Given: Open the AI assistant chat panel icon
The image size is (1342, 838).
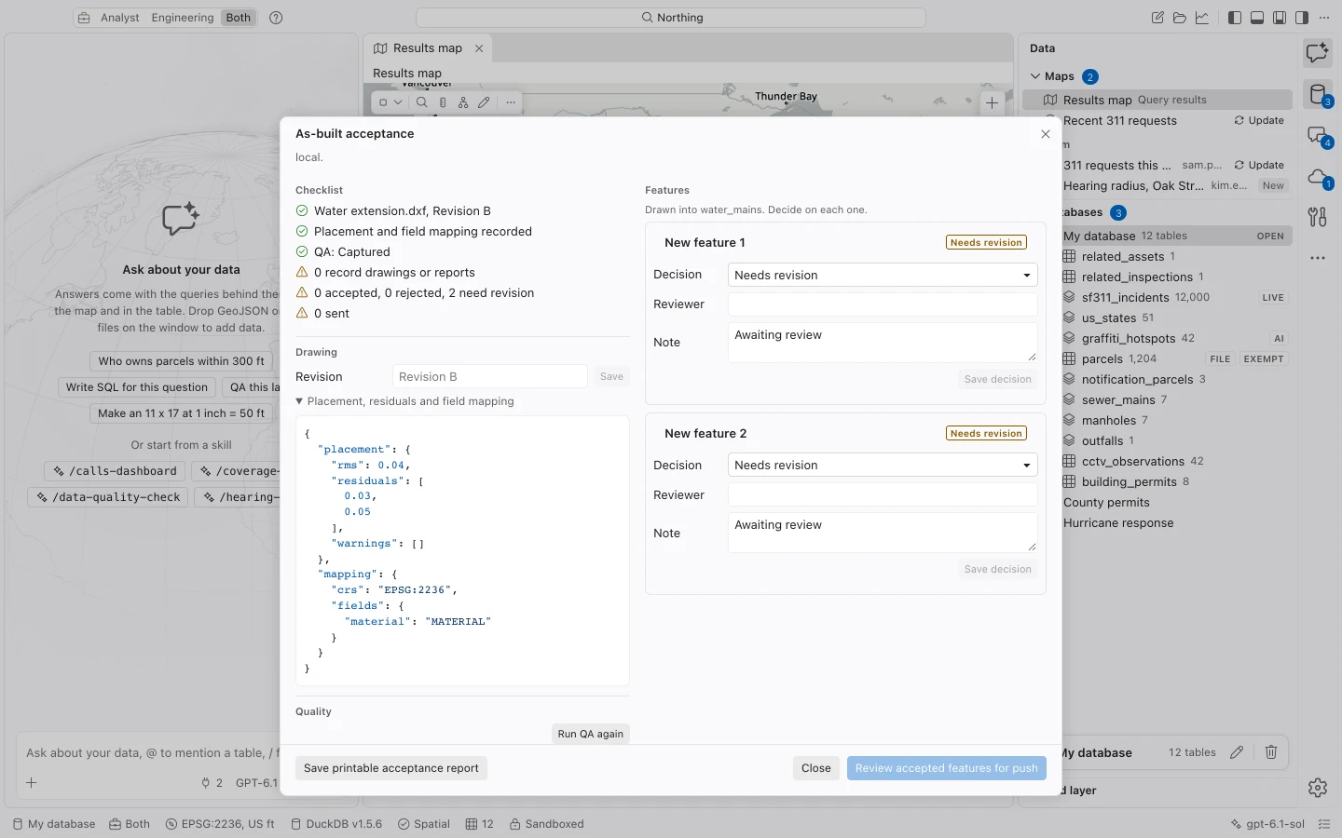Looking at the screenshot, I should point(1318,53).
